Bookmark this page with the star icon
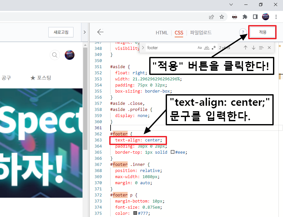This screenshot has height=217, width=283. click(222, 17)
